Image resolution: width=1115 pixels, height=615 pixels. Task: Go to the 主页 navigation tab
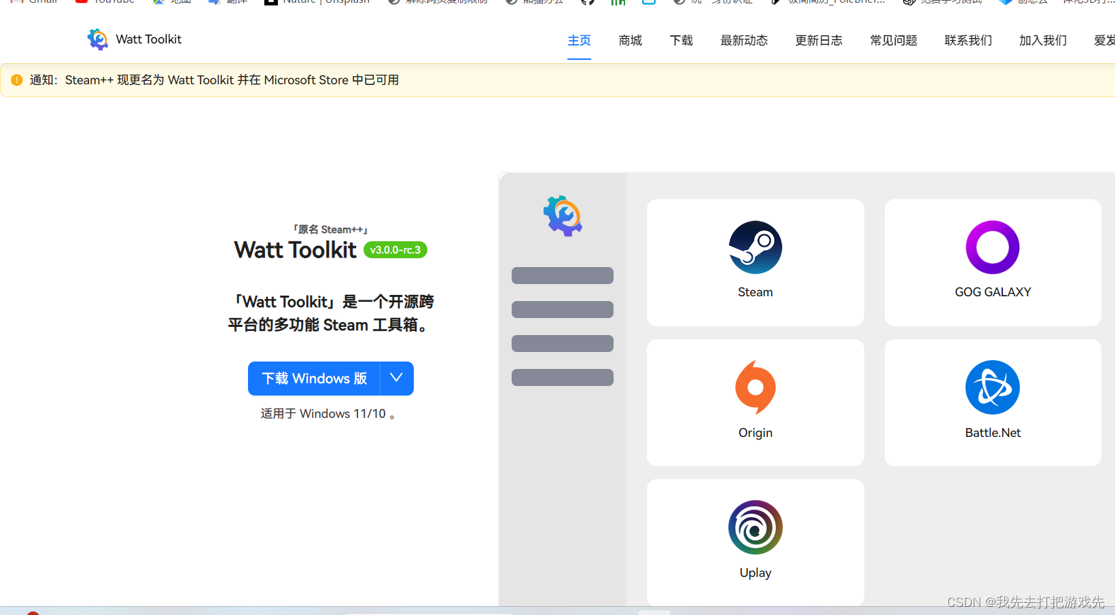579,41
